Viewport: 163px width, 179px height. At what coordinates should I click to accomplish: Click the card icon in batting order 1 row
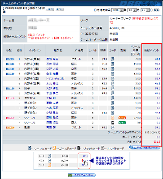[113, 59]
